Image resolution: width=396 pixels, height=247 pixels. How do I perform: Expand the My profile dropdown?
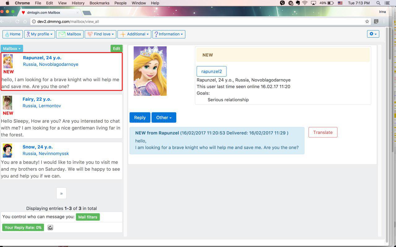point(40,34)
